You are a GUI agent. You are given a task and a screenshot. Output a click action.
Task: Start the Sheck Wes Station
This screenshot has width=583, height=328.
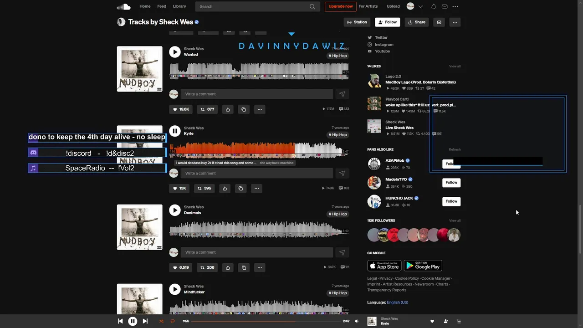[x=357, y=22]
